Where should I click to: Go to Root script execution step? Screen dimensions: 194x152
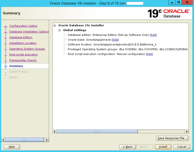coord(23,55)
